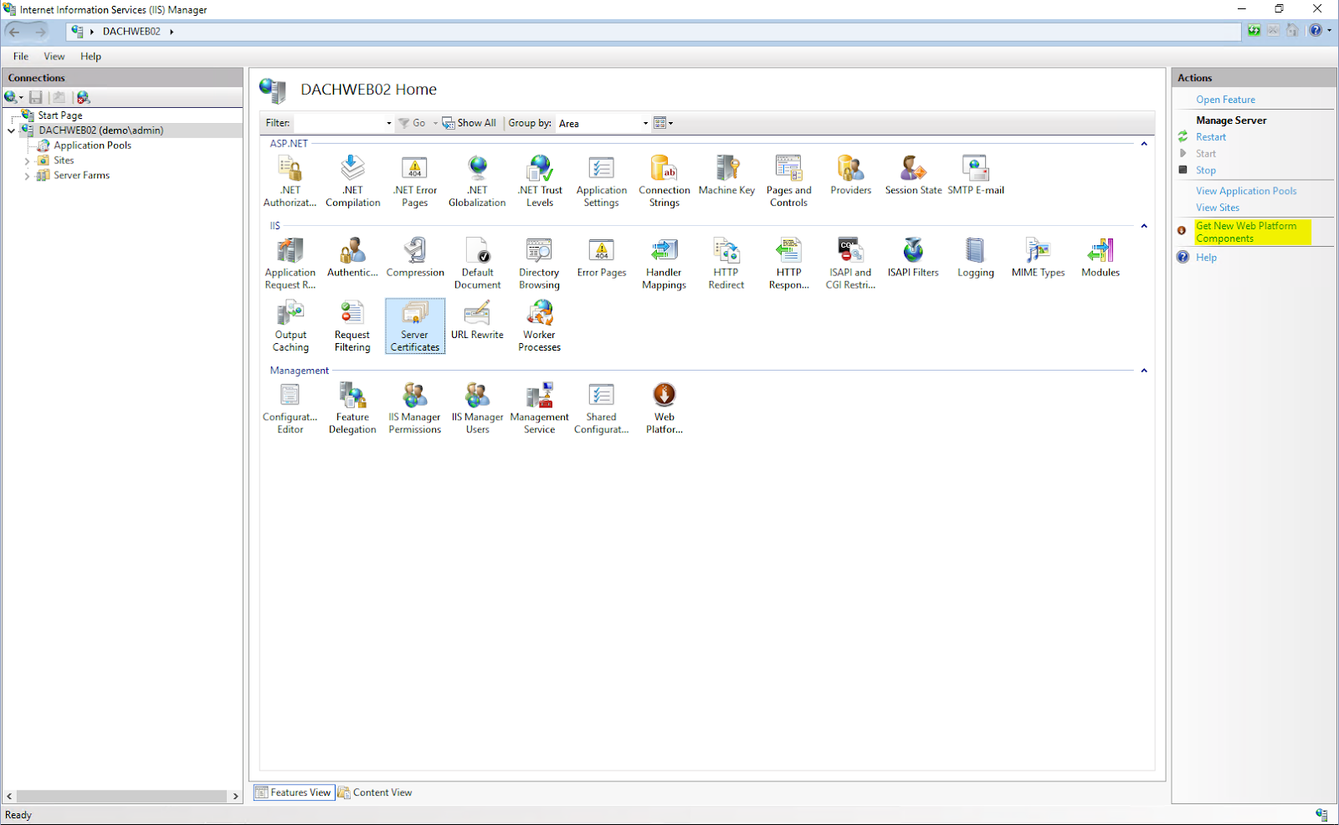Open MIME Types feature
The image size is (1339, 825).
1038,257
